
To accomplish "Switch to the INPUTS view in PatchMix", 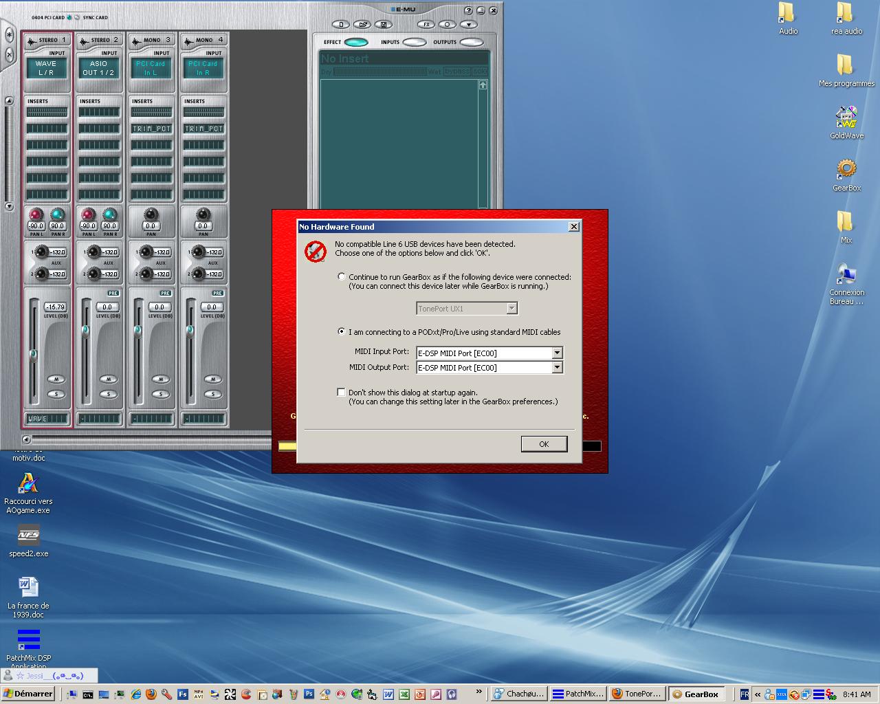I will pos(415,42).
